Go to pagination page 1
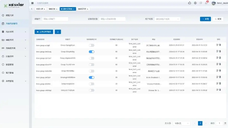Image resolution: width=228 pixels, height=128 pixels. click(x=200, y=123)
